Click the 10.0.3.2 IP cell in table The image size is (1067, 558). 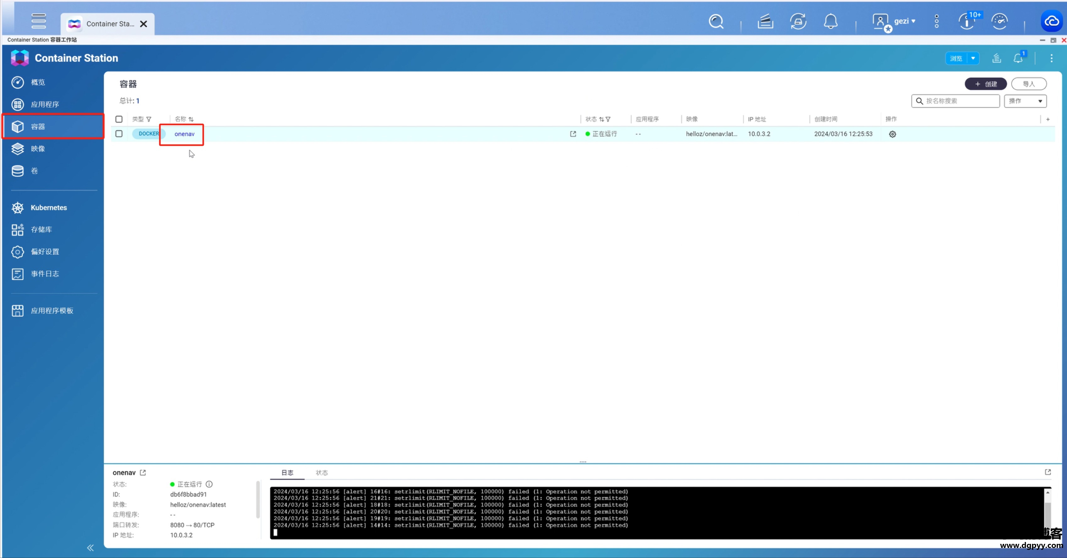click(759, 134)
